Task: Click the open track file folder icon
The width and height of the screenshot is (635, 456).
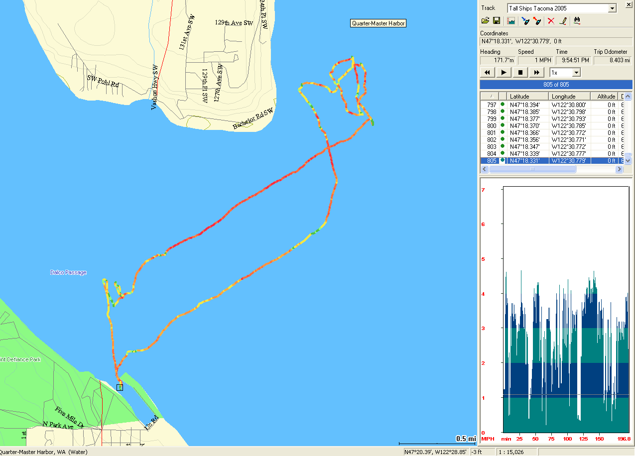Action: coord(485,21)
